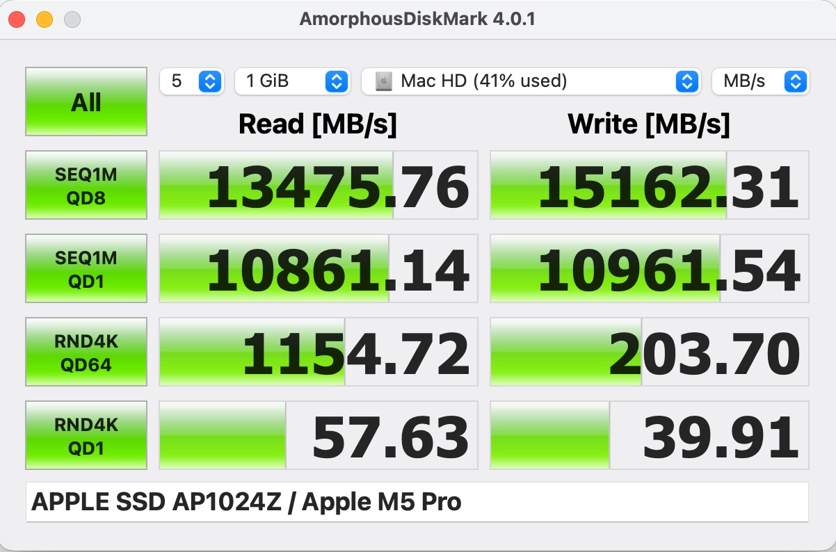The height and width of the screenshot is (552, 836).
Task: Click the APPLE SSD AP1024Z comment field
Action: pos(417,502)
